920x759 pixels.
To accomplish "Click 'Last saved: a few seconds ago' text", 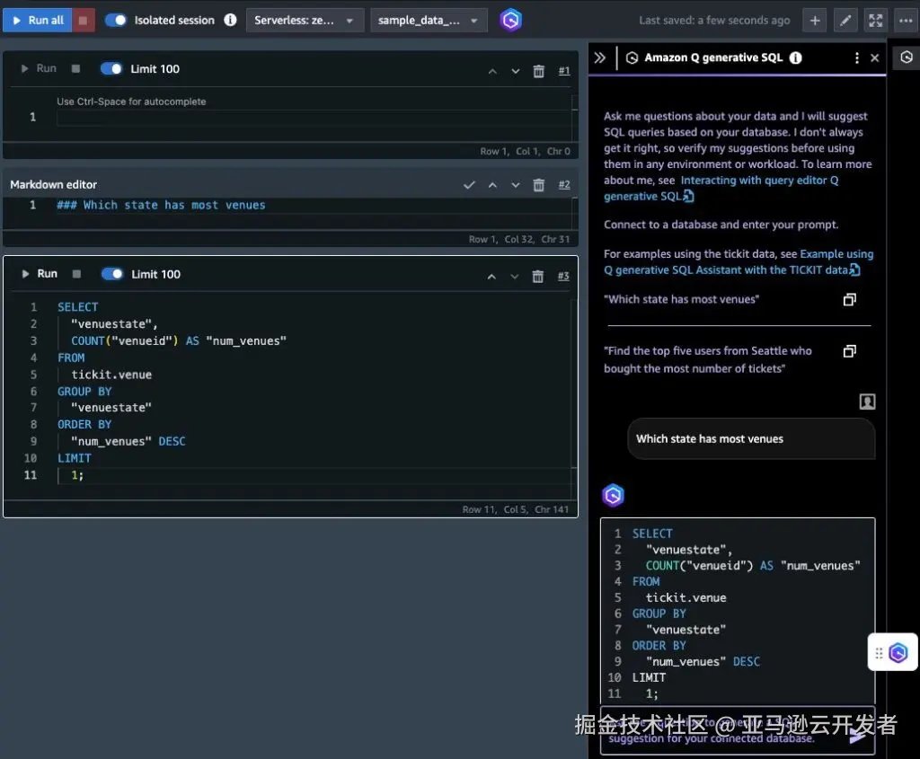I will click(714, 21).
